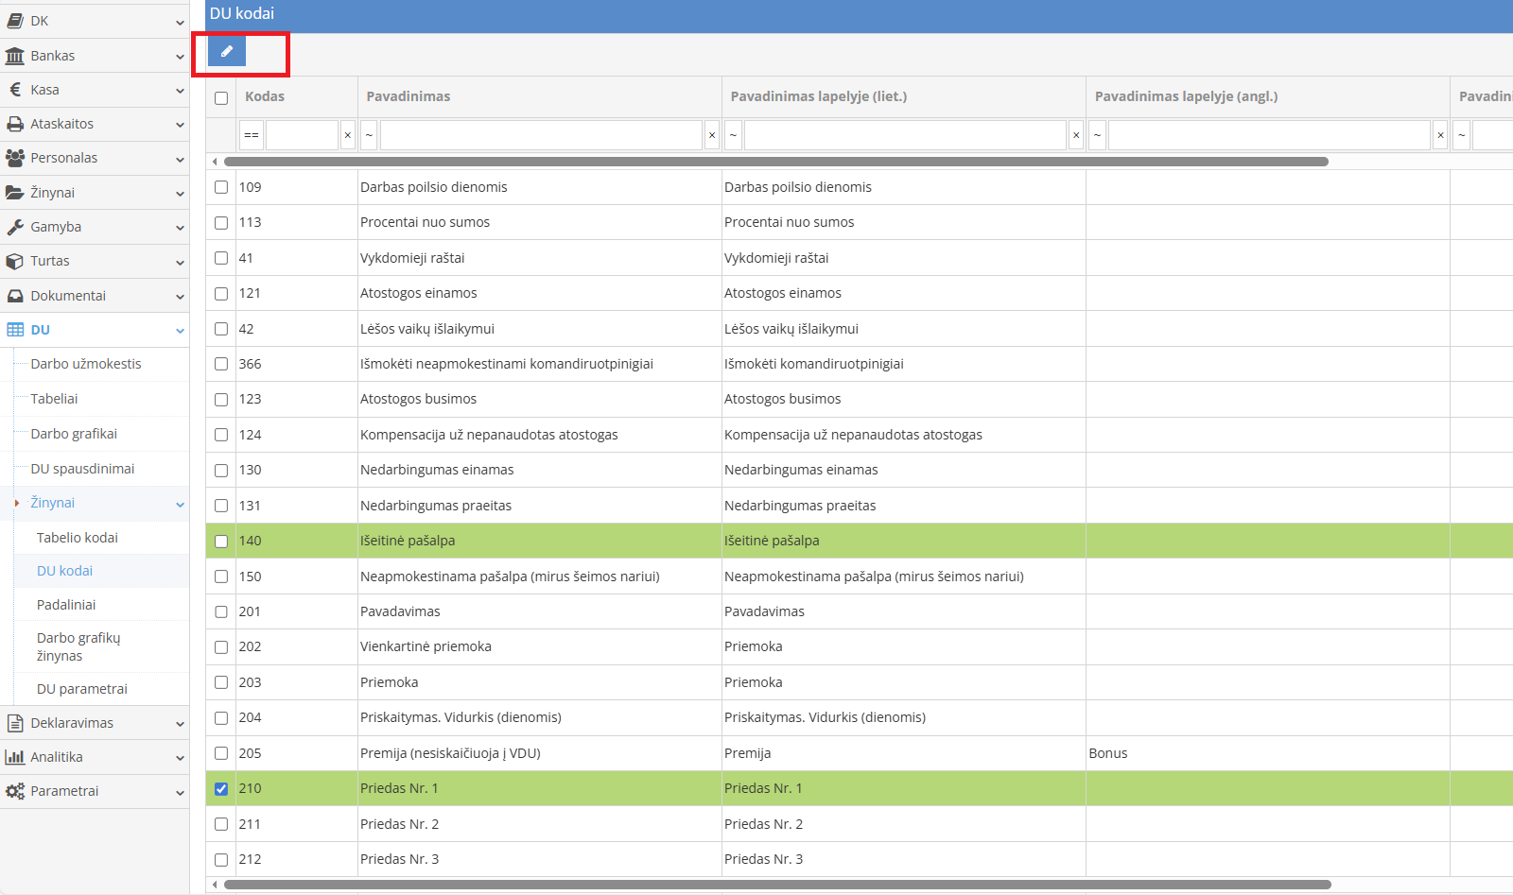The height and width of the screenshot is (895, 1513).
Task: Sort by Pavadinimas column header
Action: (409, 96)
